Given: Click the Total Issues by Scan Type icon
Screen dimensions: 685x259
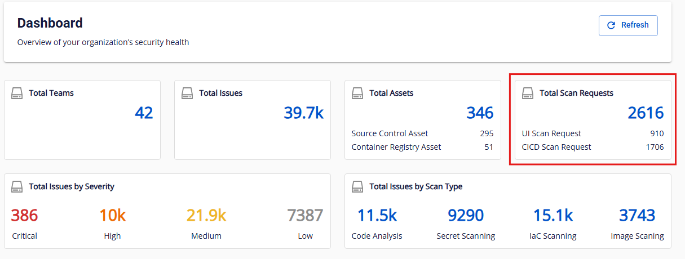Looking at the screenshot, I should tap(357, 186).
